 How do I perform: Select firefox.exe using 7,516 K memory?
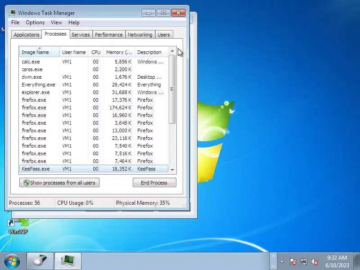point(94,153)
